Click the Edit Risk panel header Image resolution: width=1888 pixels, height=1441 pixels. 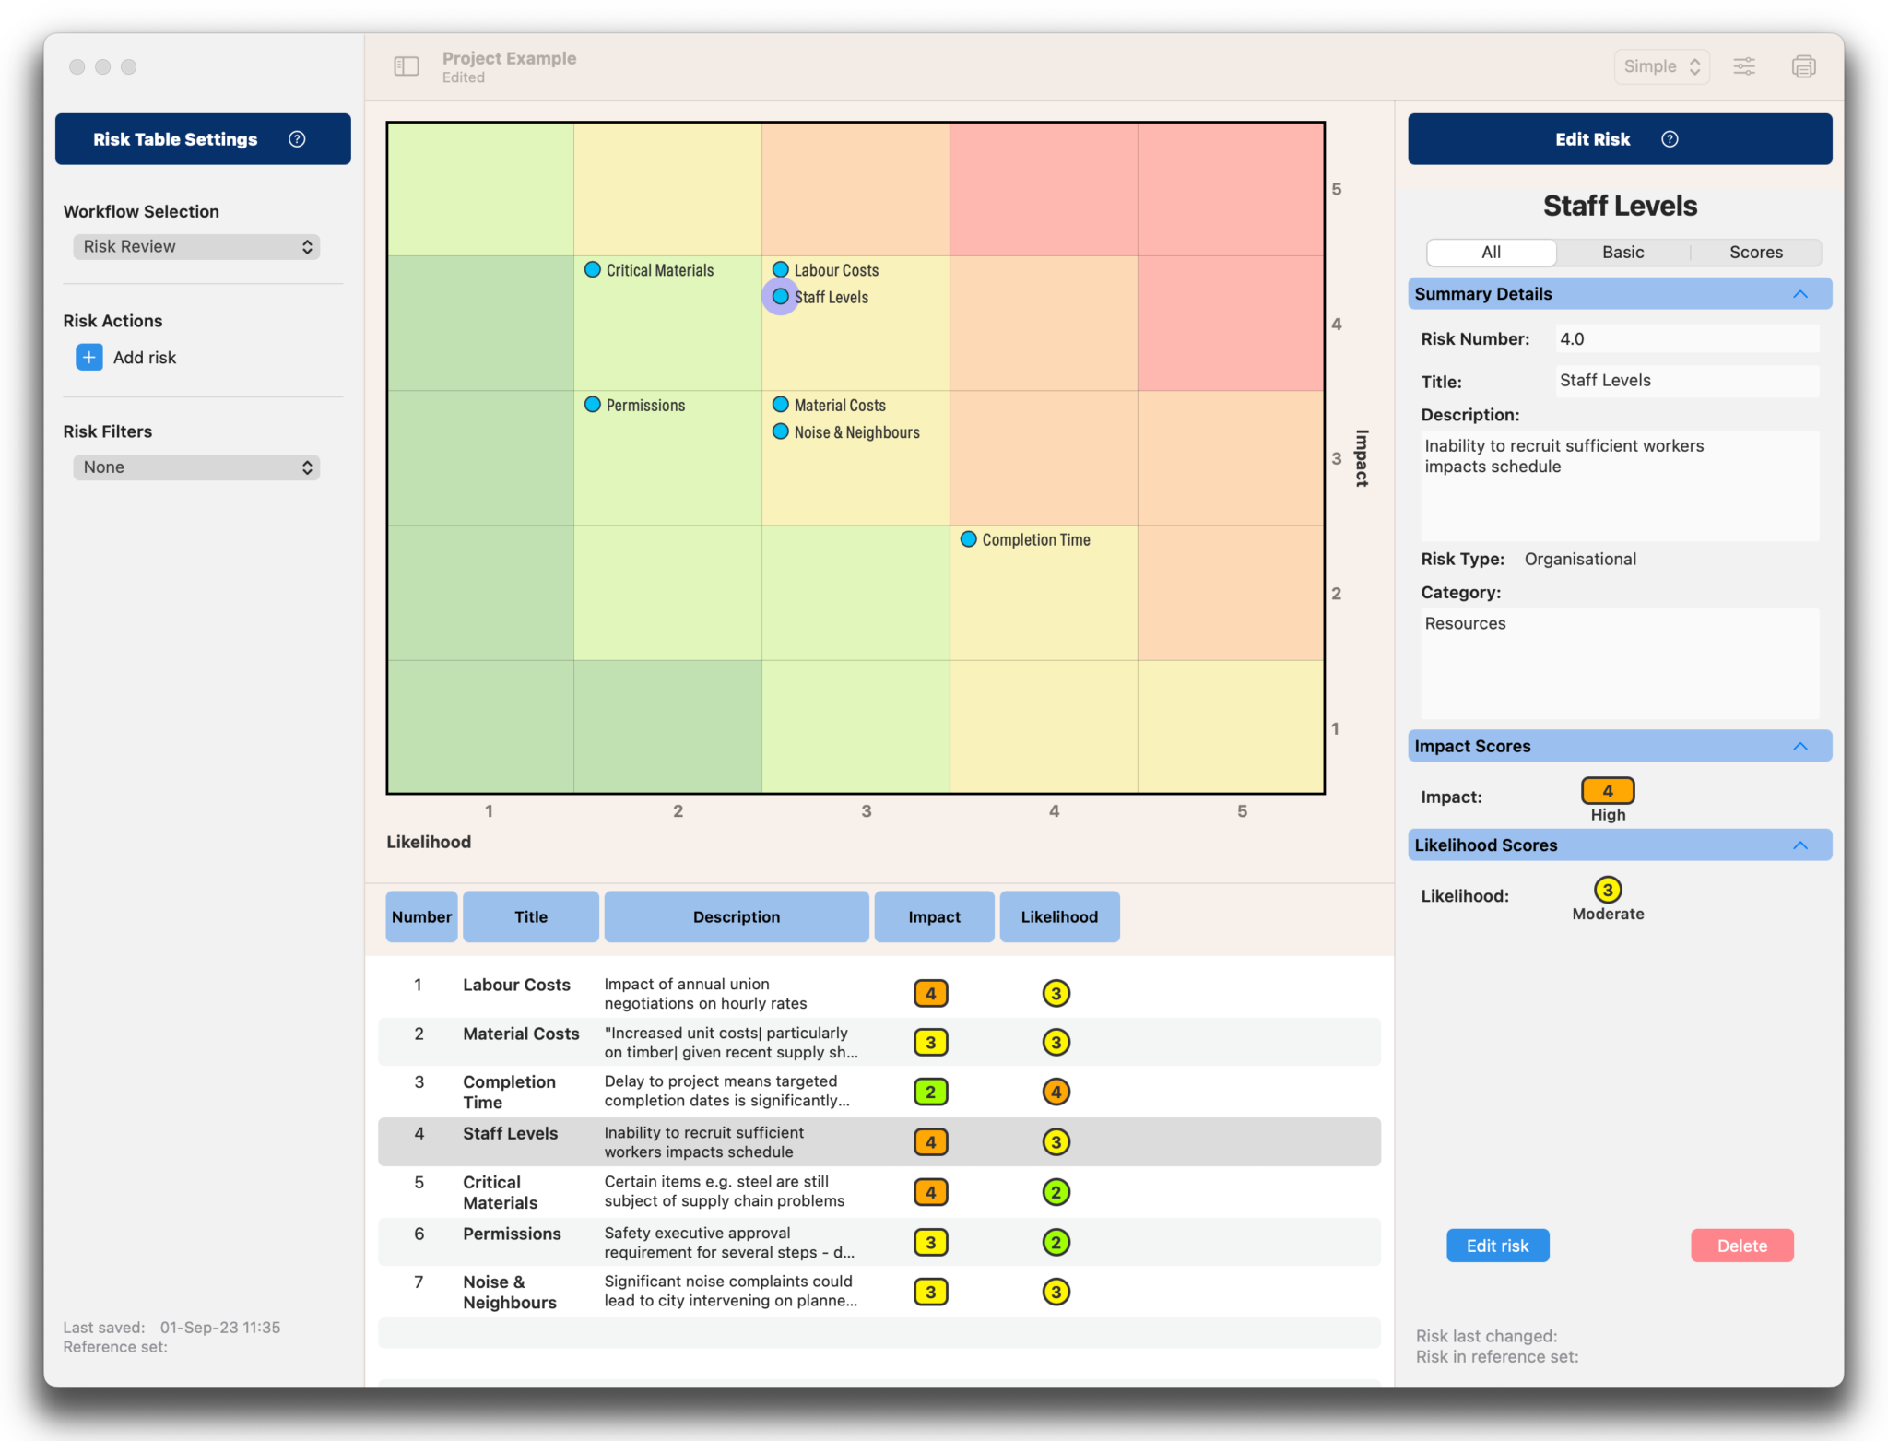(1620, 139)
